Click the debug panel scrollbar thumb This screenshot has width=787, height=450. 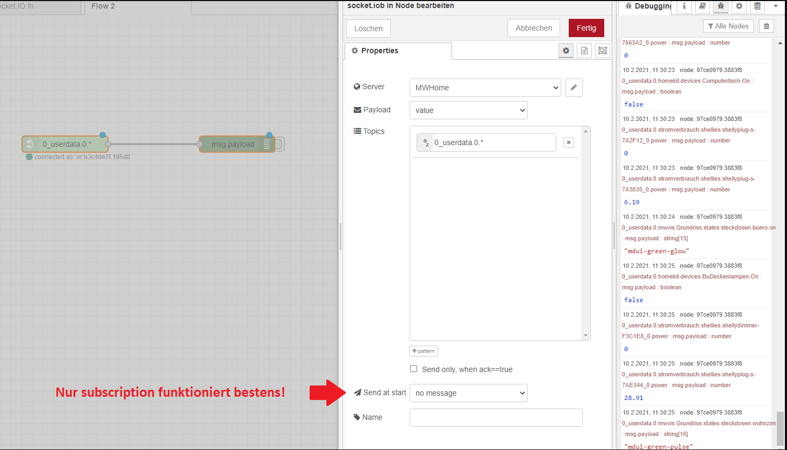780,428
